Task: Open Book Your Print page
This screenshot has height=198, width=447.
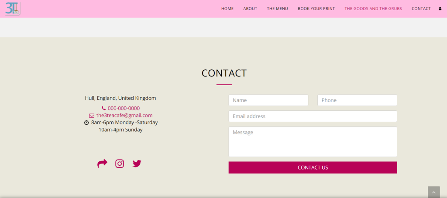Action: (316, 9)
